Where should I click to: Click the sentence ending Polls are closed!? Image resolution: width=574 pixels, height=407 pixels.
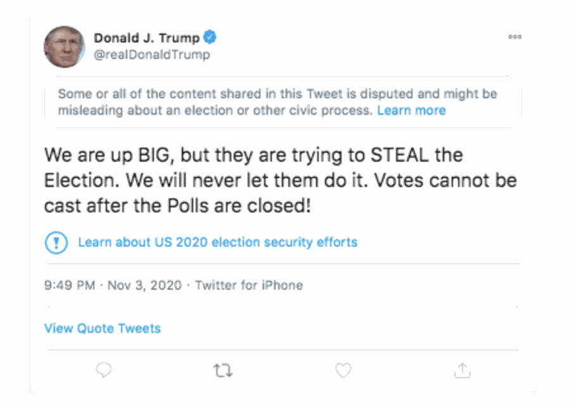[177, 205]
